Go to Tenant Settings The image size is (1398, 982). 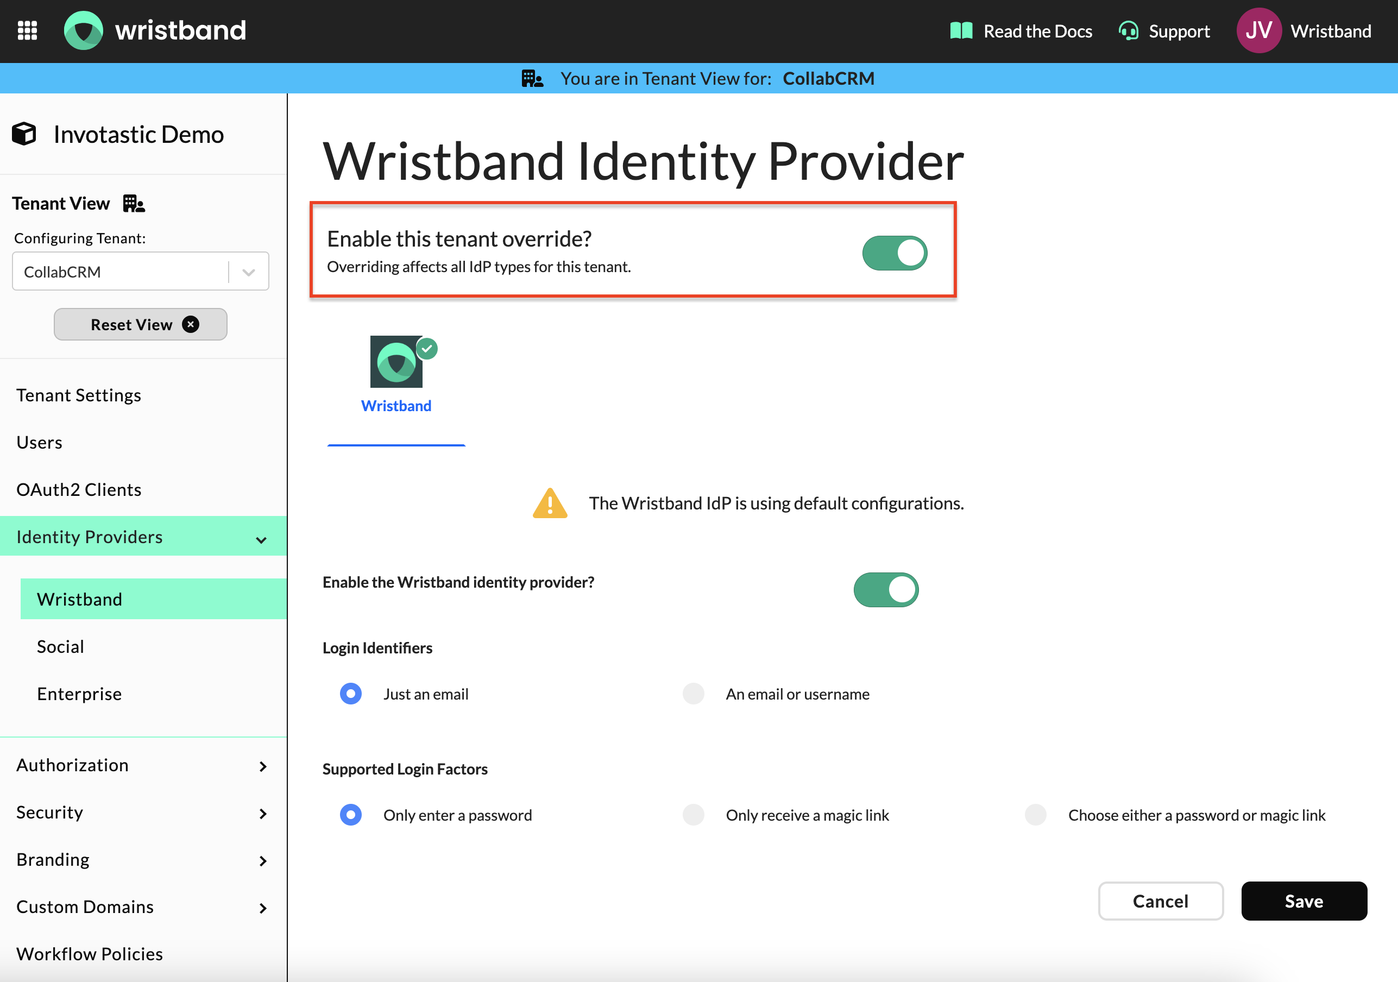[79, 396]
